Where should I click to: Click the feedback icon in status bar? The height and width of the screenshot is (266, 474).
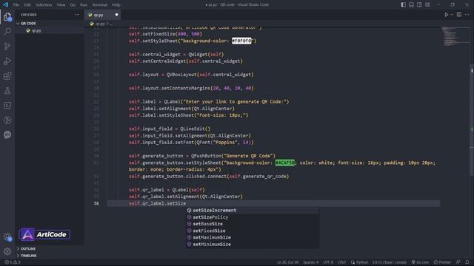(458, 262)
